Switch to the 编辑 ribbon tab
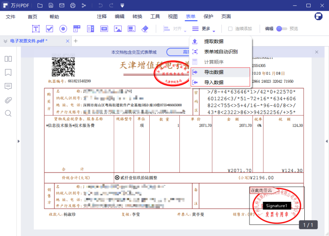329x236 pixels. point(120,16)
